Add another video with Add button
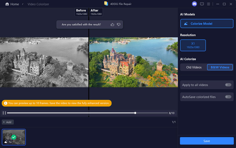 (7, 122)
